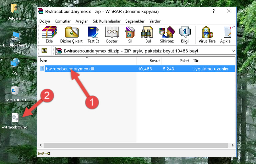Viewport: 256px width, 164px height.
Task: Click the WinRAR title bar app icon
Action: 41,11
